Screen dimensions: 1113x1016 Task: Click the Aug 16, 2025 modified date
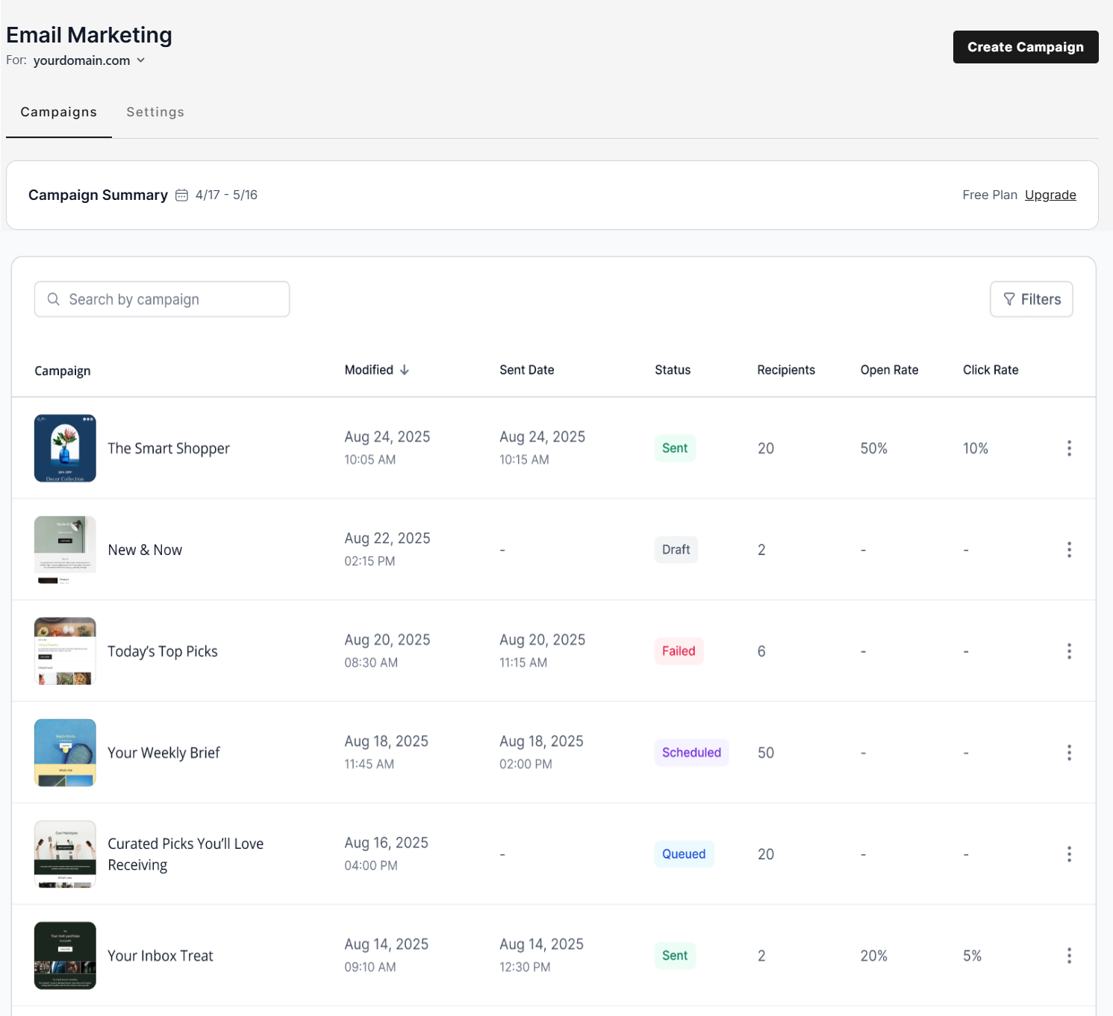386,843
